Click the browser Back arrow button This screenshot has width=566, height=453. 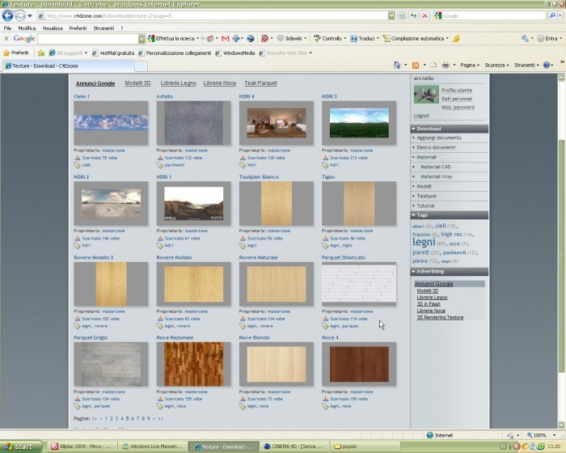7,15
